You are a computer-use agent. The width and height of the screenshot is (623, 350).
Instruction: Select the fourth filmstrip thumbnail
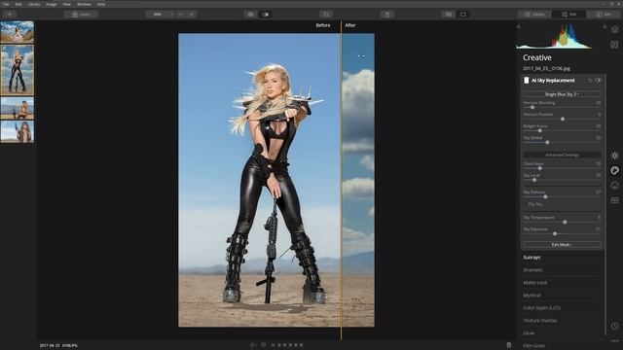point(18,132)
